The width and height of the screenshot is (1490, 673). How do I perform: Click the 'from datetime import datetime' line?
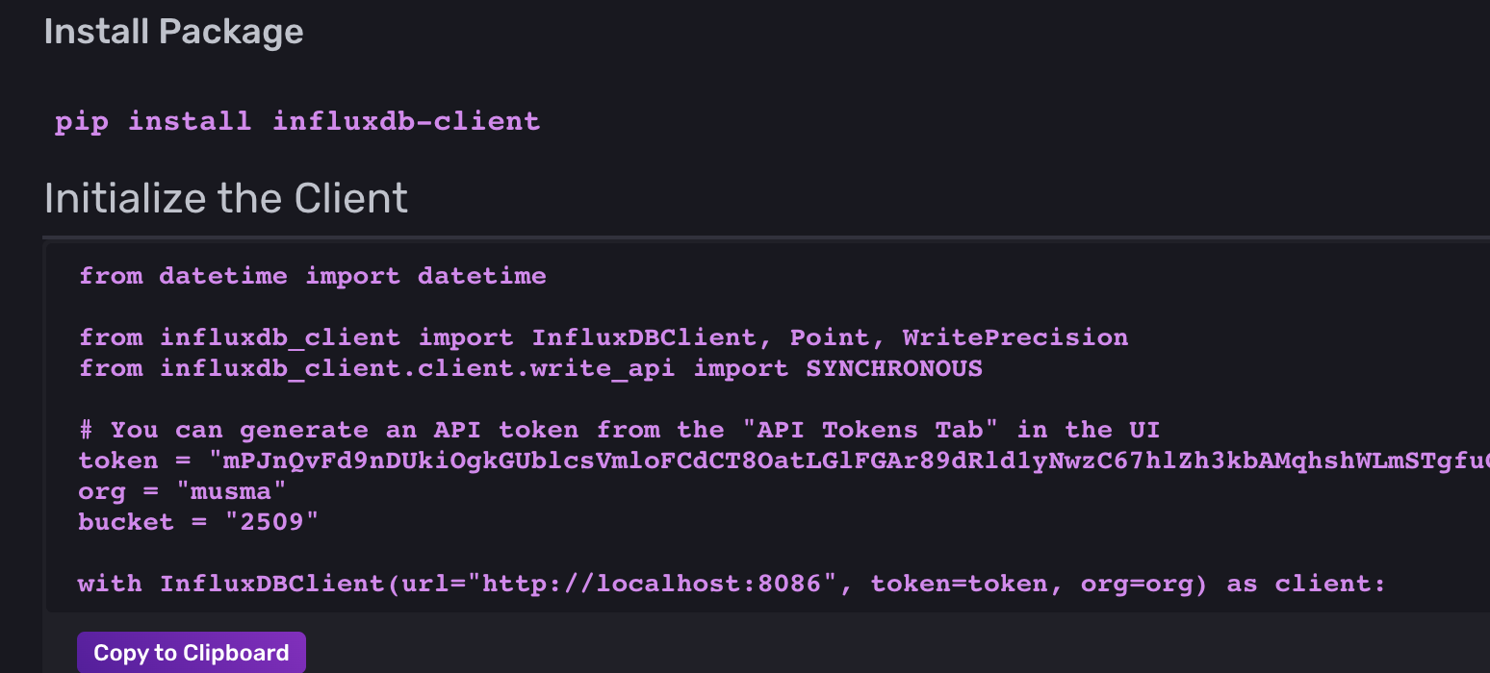tap(313, 276)
